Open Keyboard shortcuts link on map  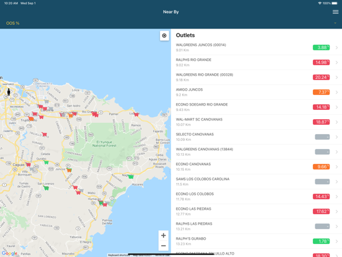tap(118, 255)
